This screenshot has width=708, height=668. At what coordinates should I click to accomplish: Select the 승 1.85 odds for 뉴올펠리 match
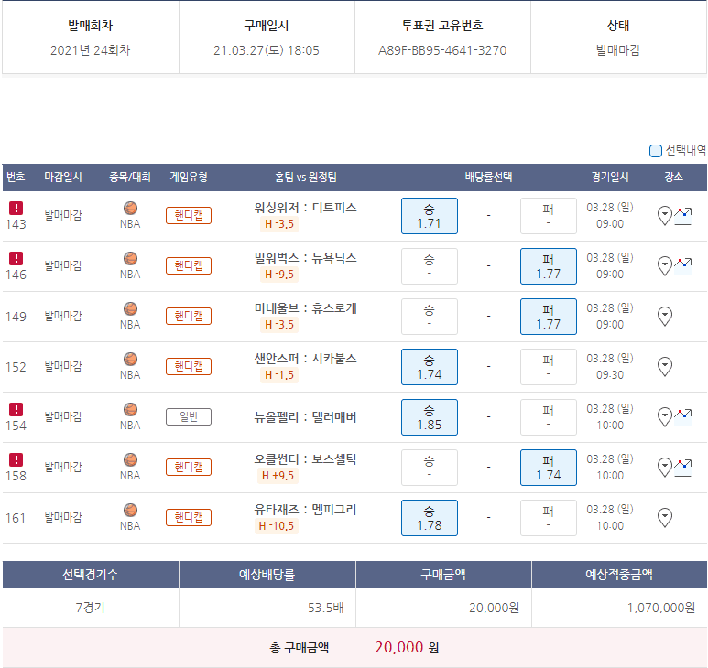click(x=429, y=416)
